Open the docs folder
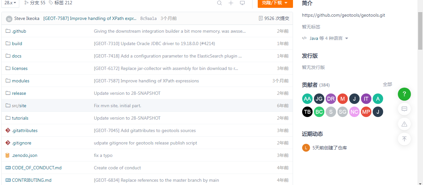The height and width of the screenshot is (185, 423). pyautogui.click(x=17, y=56)
